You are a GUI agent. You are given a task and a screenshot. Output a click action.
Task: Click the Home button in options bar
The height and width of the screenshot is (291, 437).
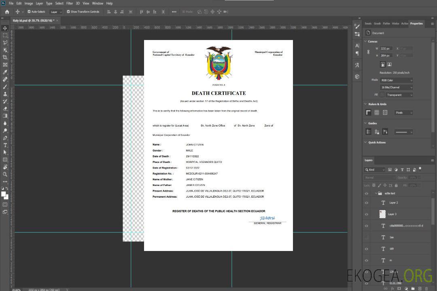click(x=7, y=12)
